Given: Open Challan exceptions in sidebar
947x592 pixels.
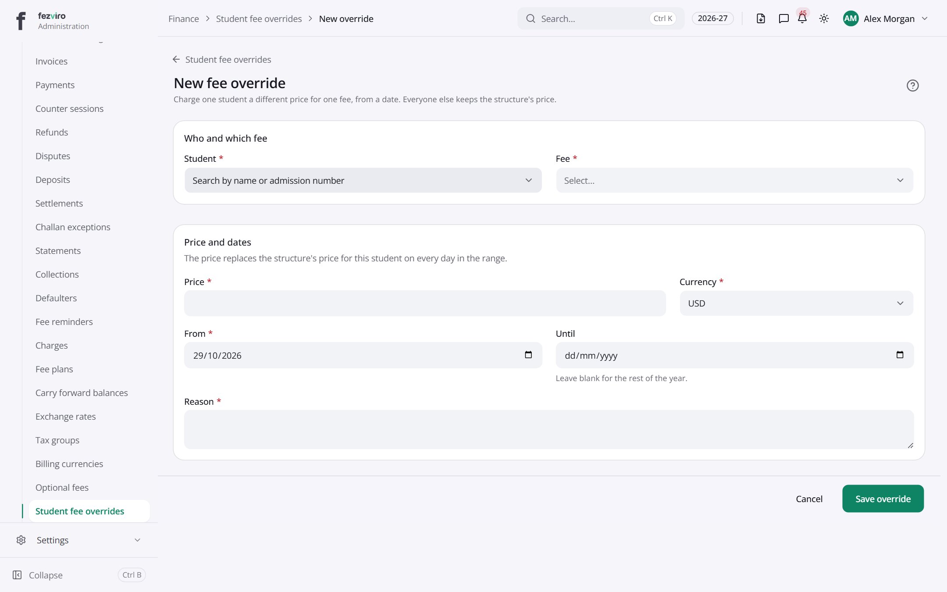Looking at the screenshot, I should (73, 227).
